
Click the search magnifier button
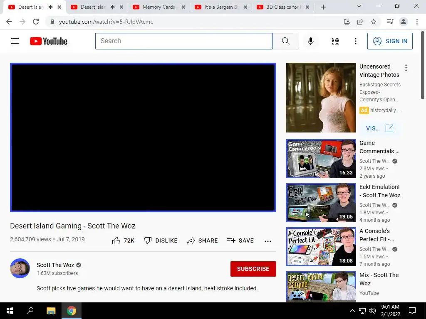pyautogui.click(x=285, y=41)
